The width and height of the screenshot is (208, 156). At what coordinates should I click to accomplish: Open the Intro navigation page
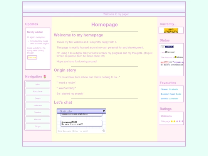[x=38, y=84]
